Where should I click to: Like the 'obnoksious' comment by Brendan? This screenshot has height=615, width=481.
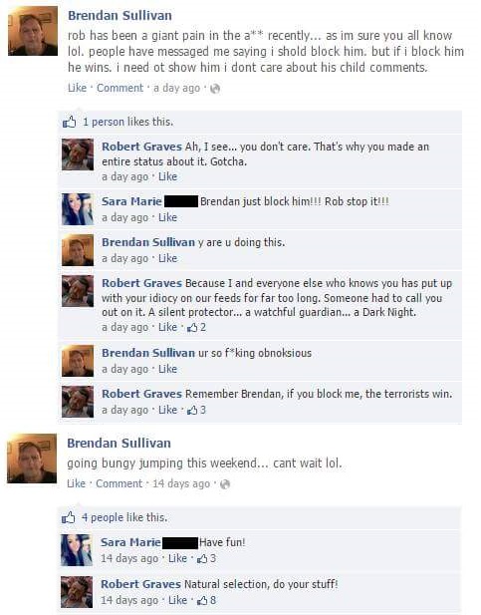167,369
